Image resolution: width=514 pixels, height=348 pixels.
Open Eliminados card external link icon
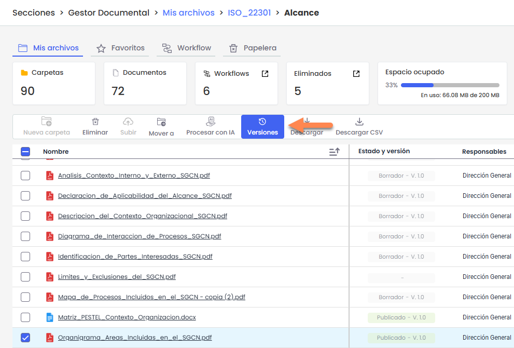(x=356, y=74)
